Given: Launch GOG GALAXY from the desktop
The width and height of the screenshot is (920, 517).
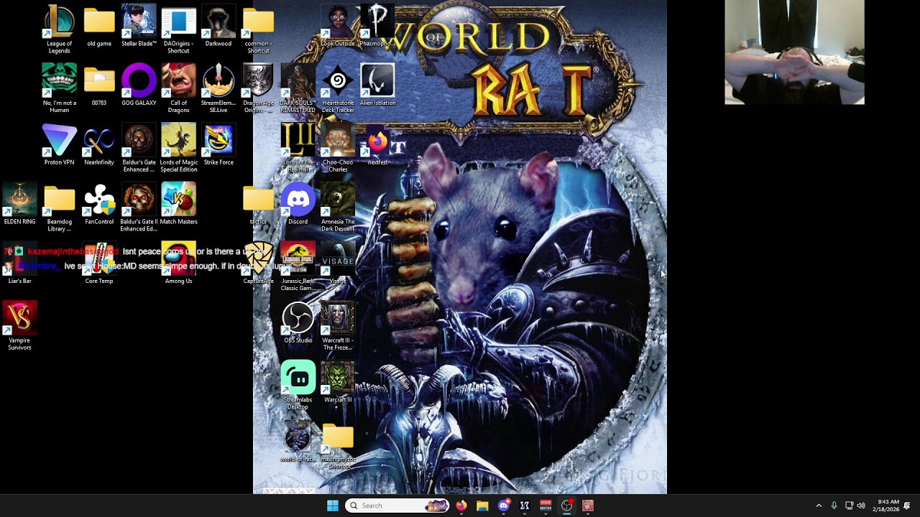Looking at the screenshot, I should click(x=139, y=85).
